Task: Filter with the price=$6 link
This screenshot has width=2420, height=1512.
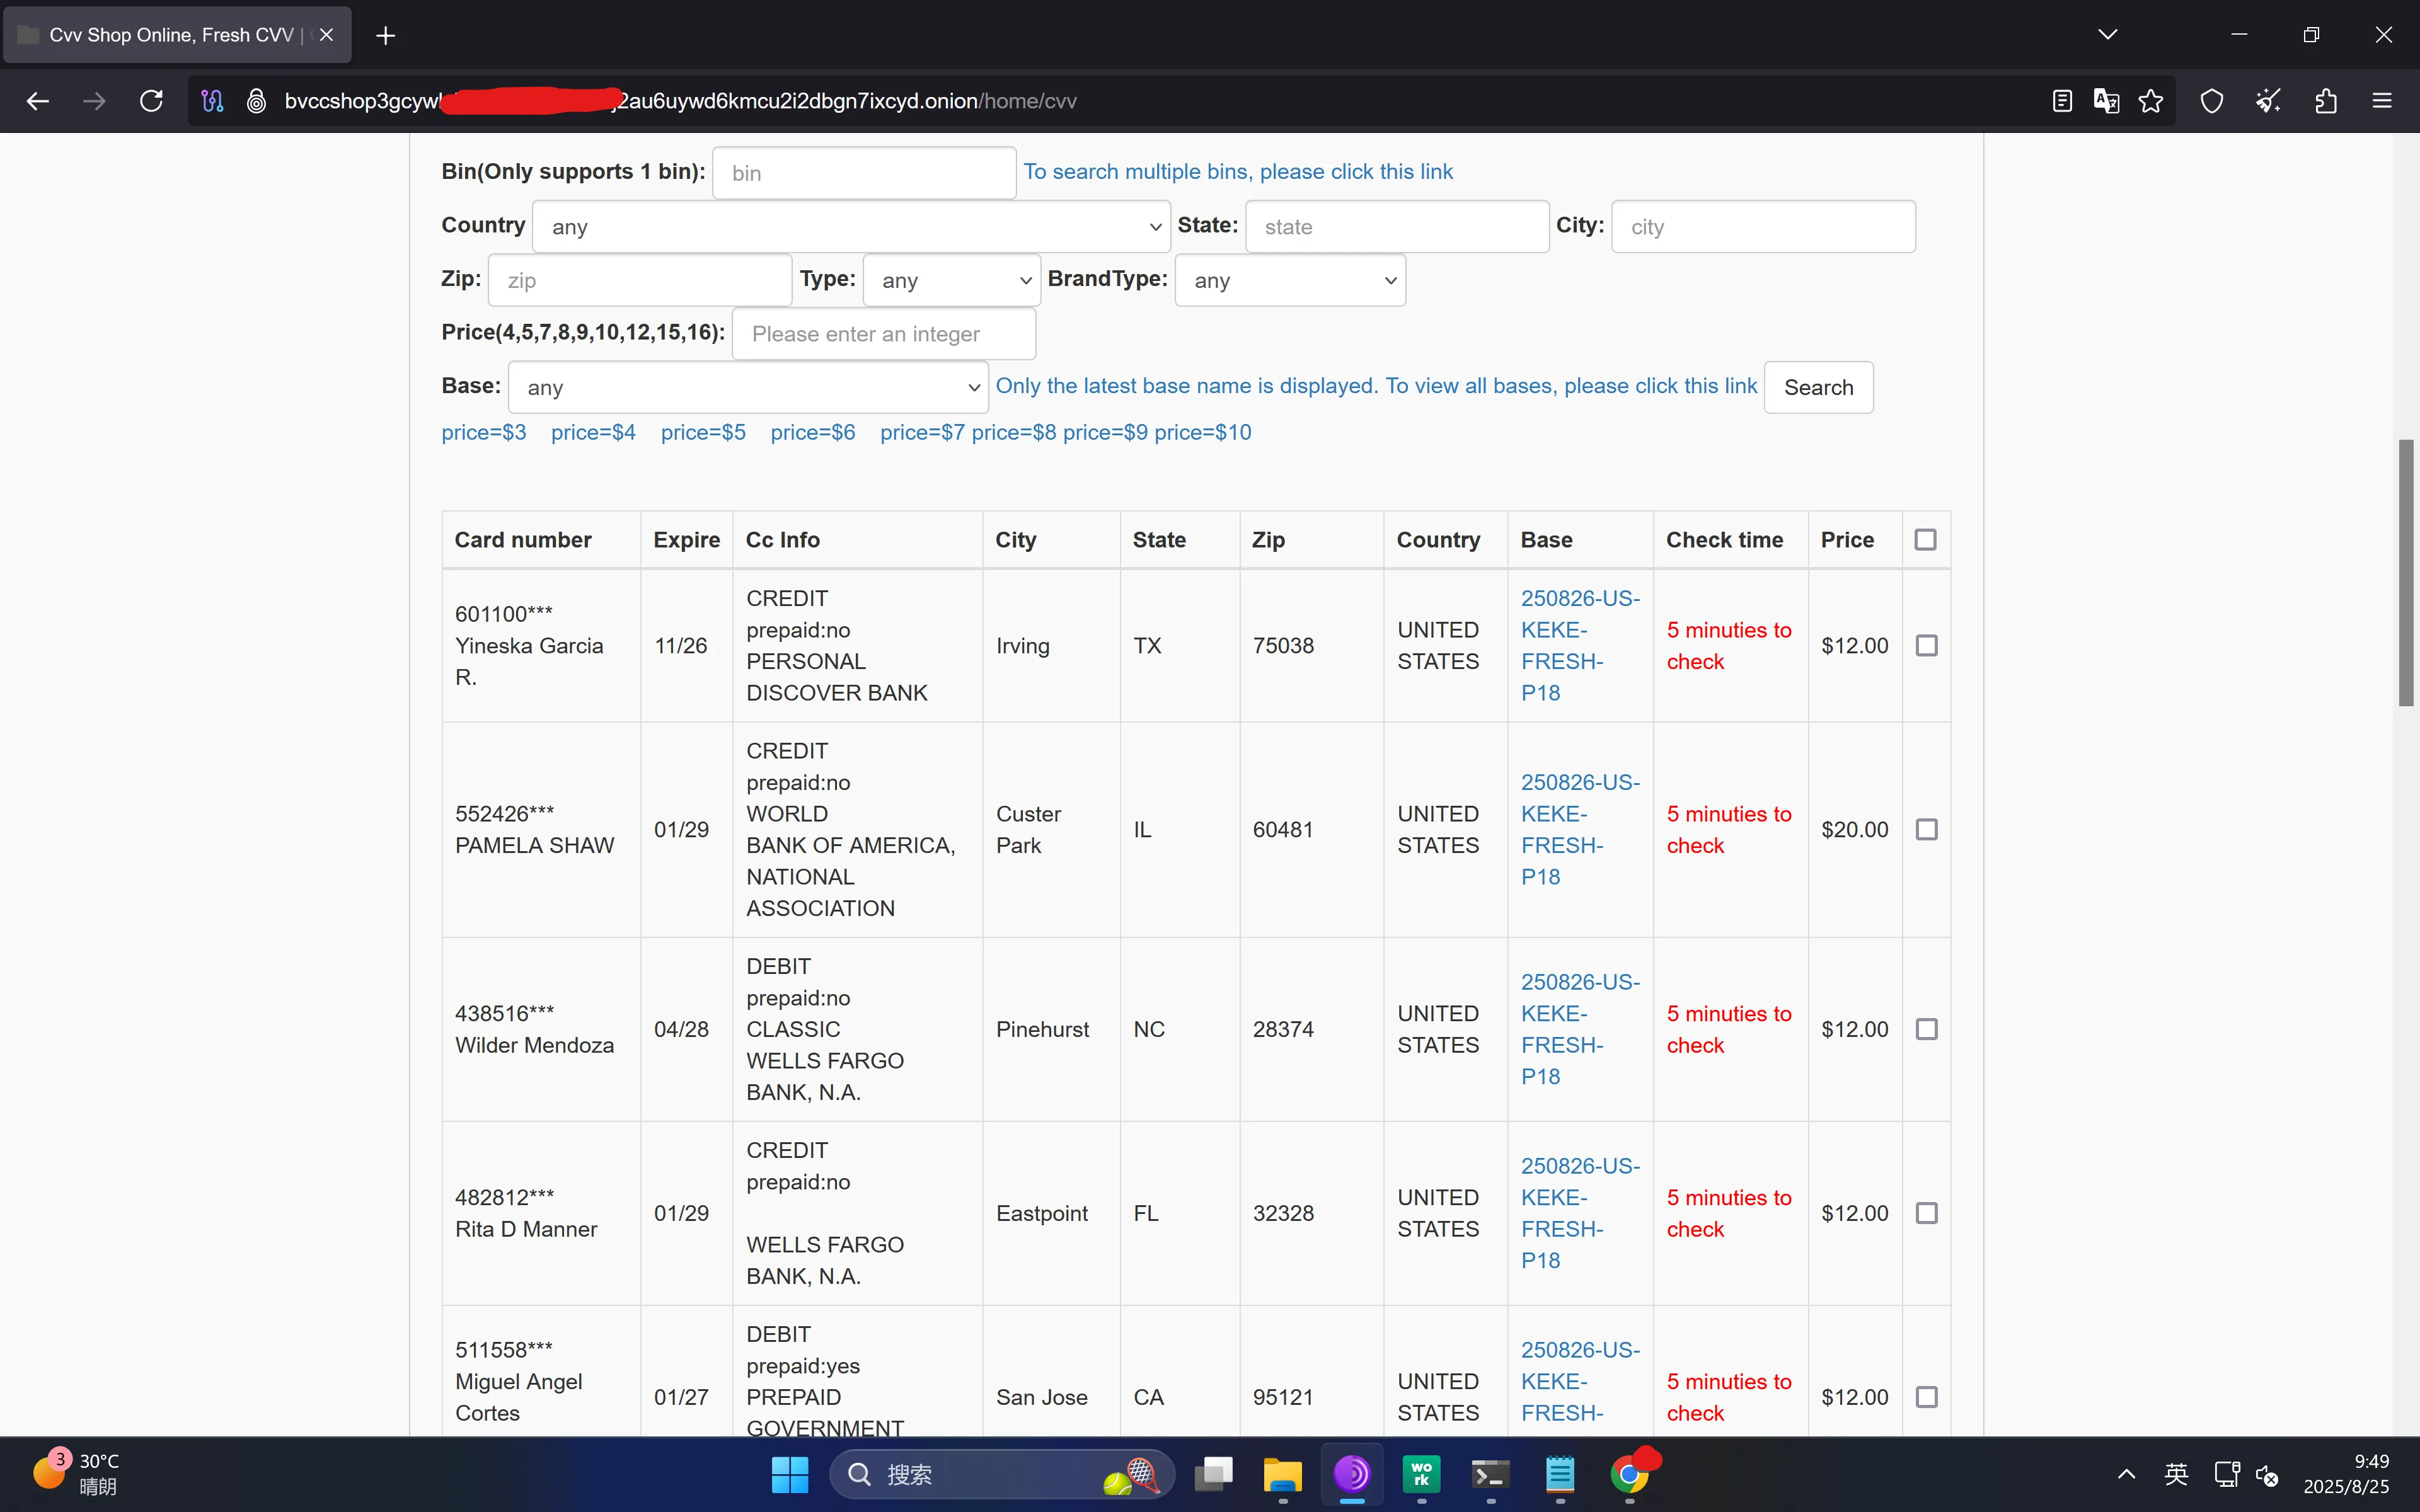Action: click(x=813, y=433)
